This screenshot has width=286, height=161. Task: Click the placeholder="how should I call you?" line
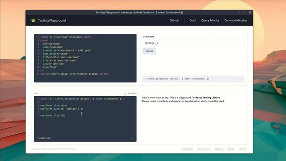coord(67,51)
